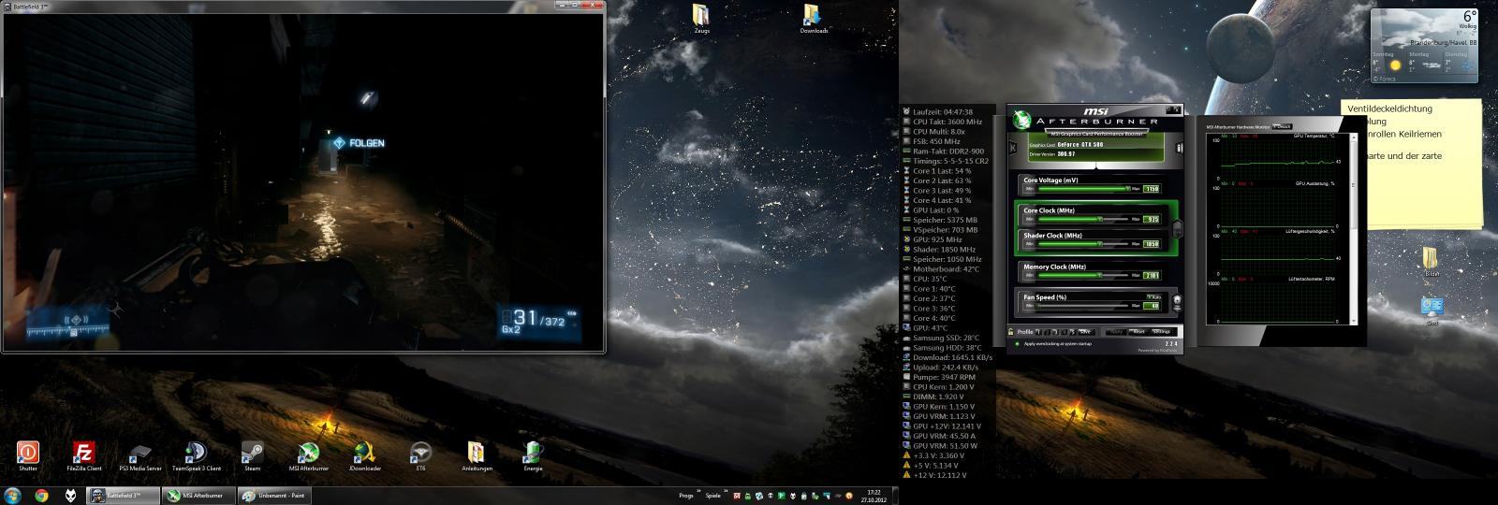The height and width of the screenshot is (505, 1498).
Task: Toggle apply overclocking at system startup
Action: click(1016, 343)
